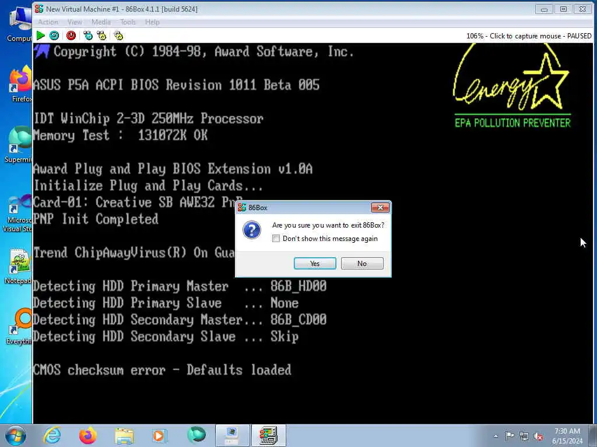The image size is (597, 447).
Task: Click the Award ribbon logo on BIOS screen
Action: click(42, 51)
